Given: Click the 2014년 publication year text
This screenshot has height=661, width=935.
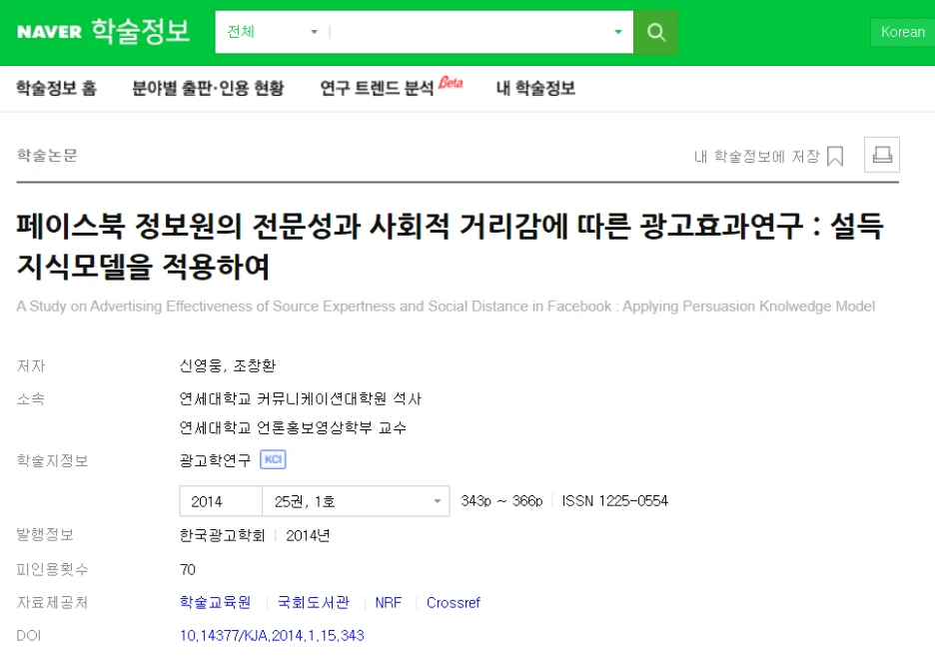Looking at the screenshot, I should coord(308,535).
